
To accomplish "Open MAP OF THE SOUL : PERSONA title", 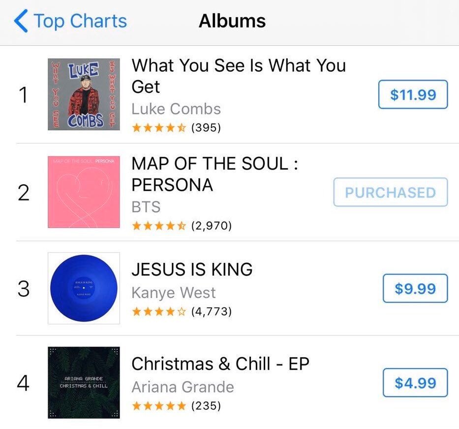I will (x=214, y=174).
